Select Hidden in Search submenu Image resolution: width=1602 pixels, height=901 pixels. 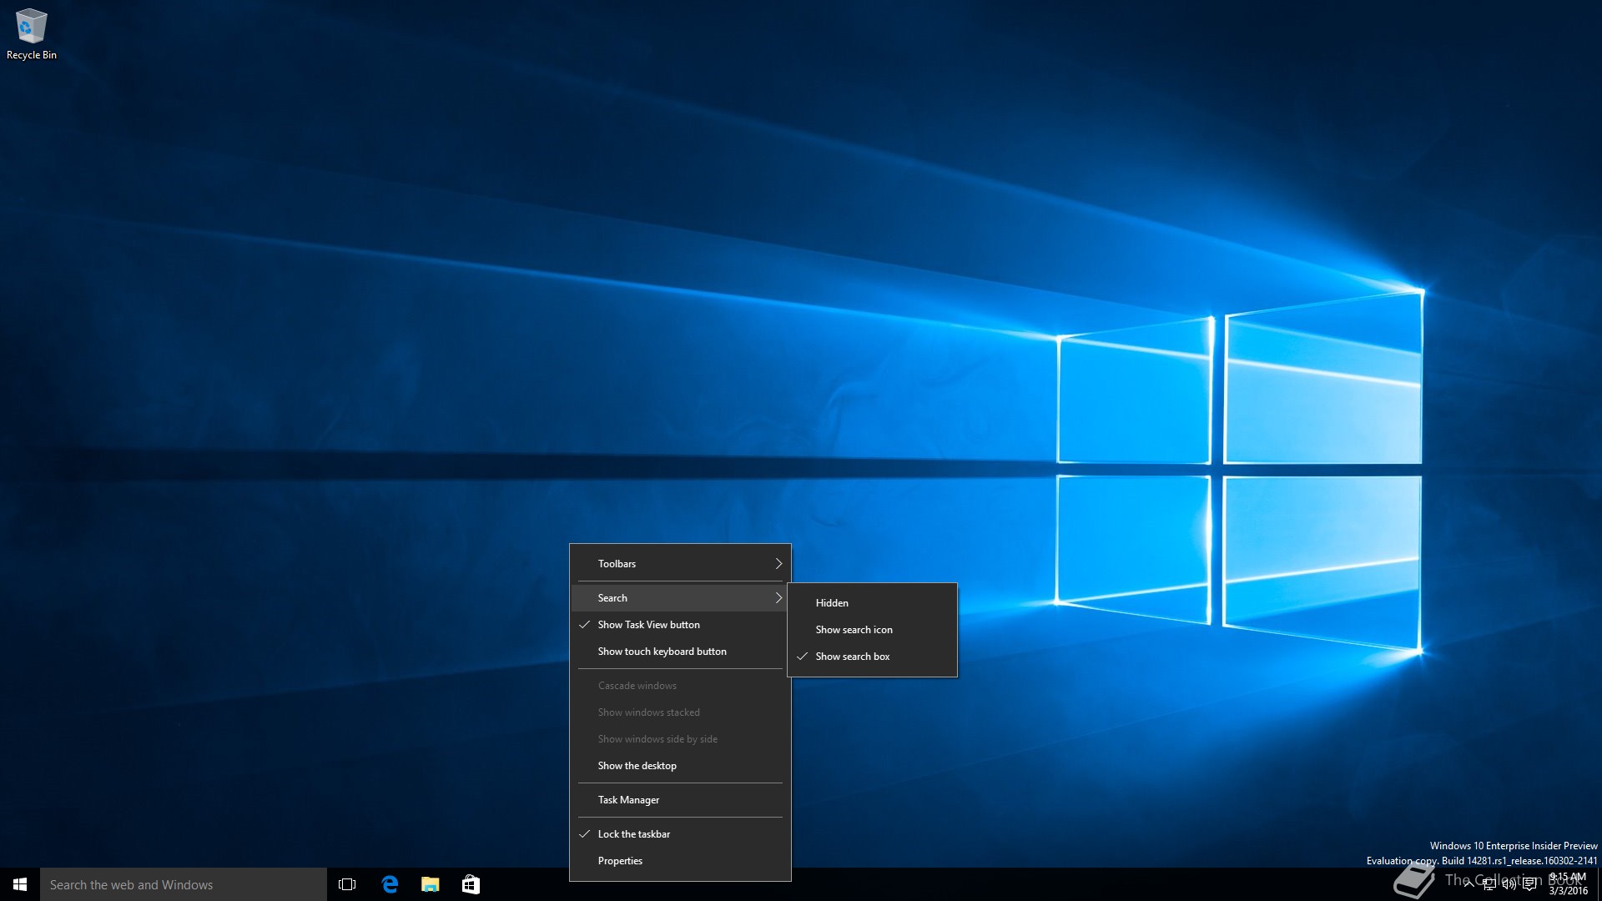click(872, 603)
